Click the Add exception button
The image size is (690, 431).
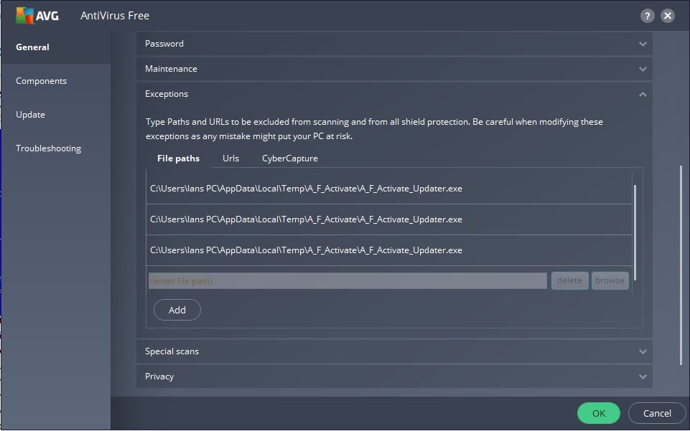tap(177, 310)
